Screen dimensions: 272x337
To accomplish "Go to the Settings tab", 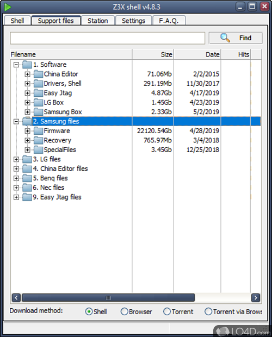I will tap(133, 21).
